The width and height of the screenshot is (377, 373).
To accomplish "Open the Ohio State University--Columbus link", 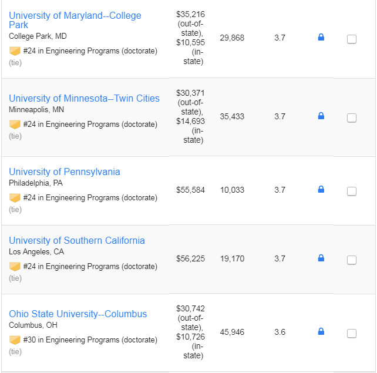I will coord(78,314).
